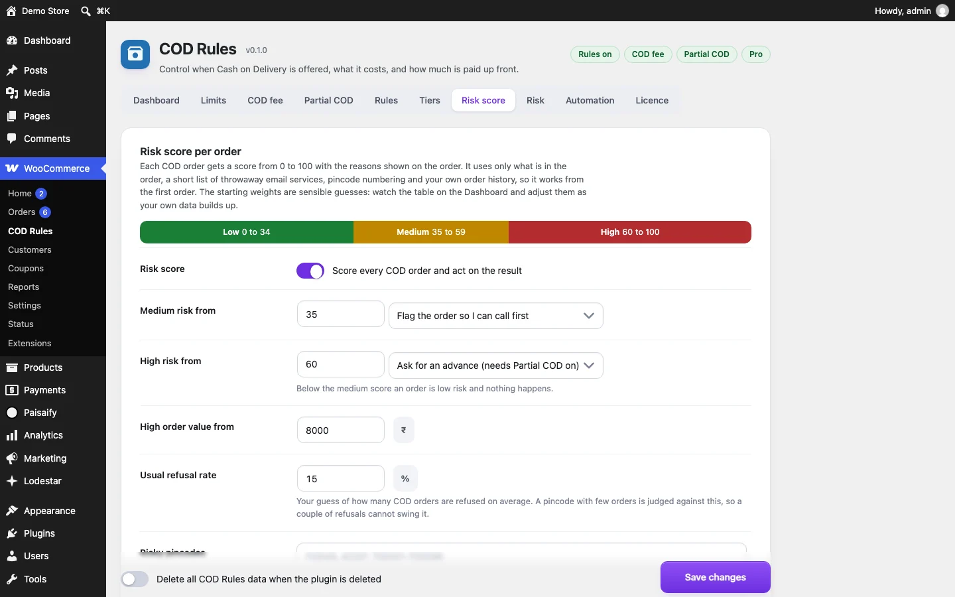
Task: Click the Usual refusal rate field
Action: click(341, 478)
